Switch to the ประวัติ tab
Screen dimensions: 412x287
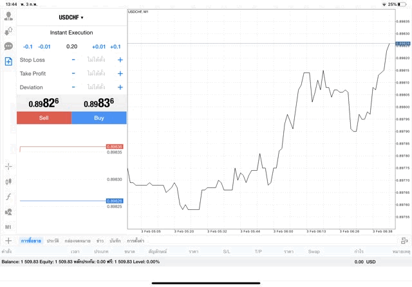tap(51, 241)
